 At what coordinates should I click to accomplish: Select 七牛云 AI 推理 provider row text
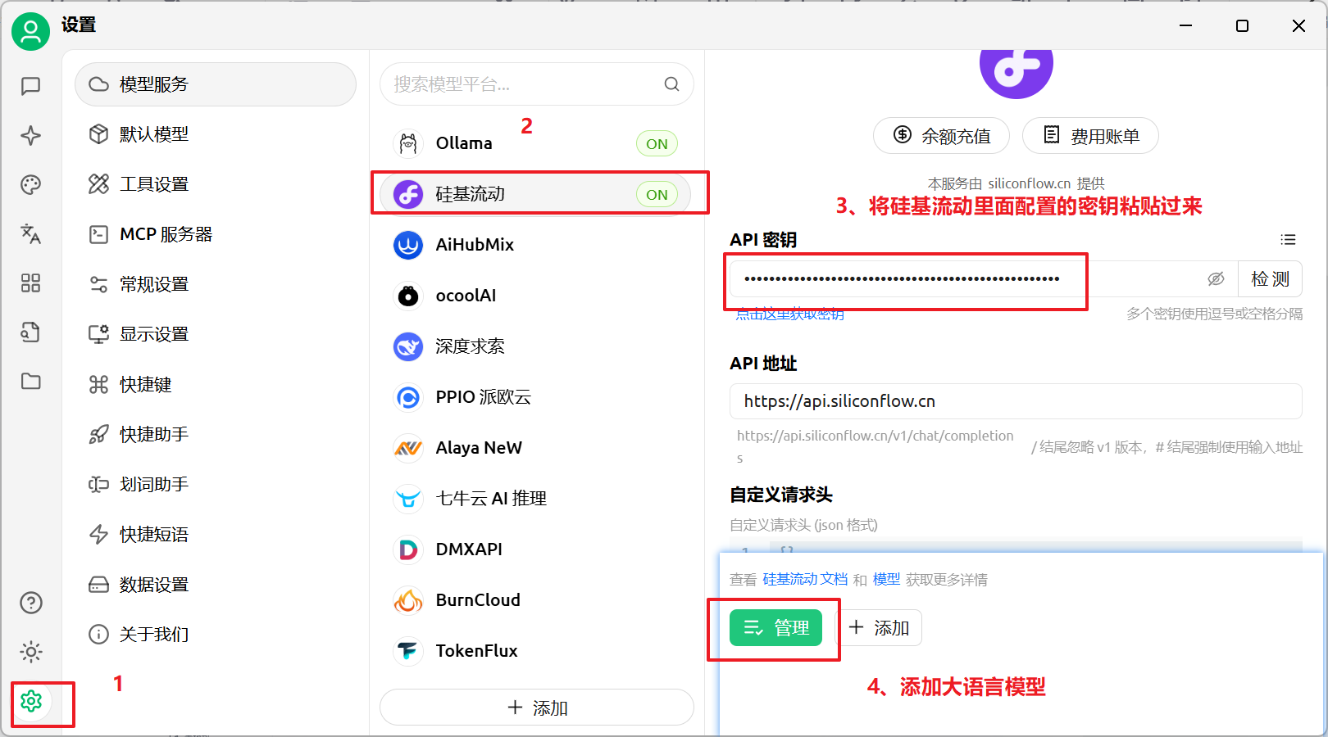pyautogui.click(x=491, y=499)
